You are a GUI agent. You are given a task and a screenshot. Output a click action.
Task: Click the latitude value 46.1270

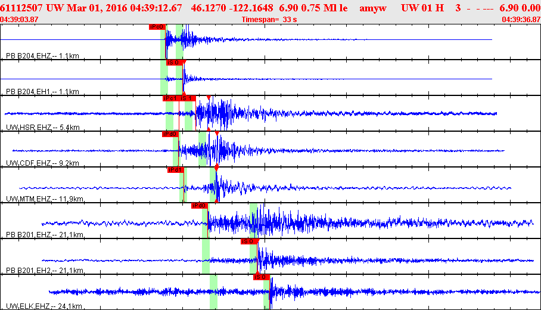click(x=207, y=8)
